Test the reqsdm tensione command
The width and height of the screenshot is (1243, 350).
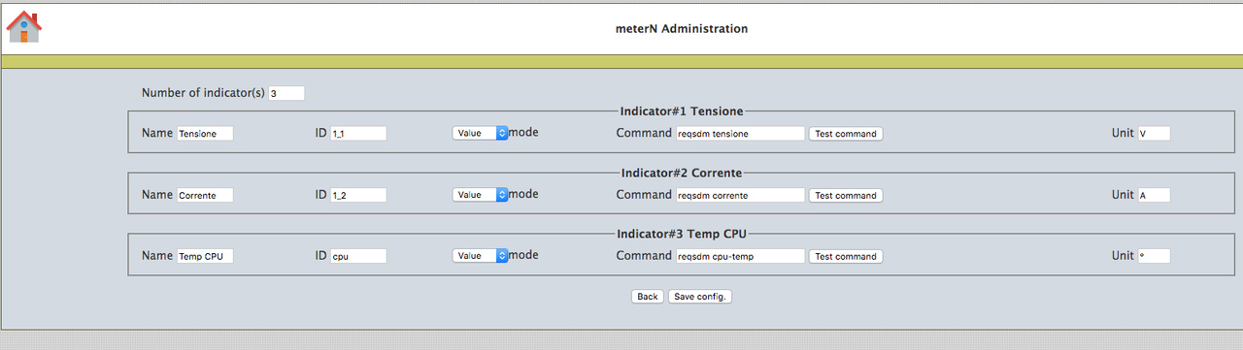[x=846, y=134]
